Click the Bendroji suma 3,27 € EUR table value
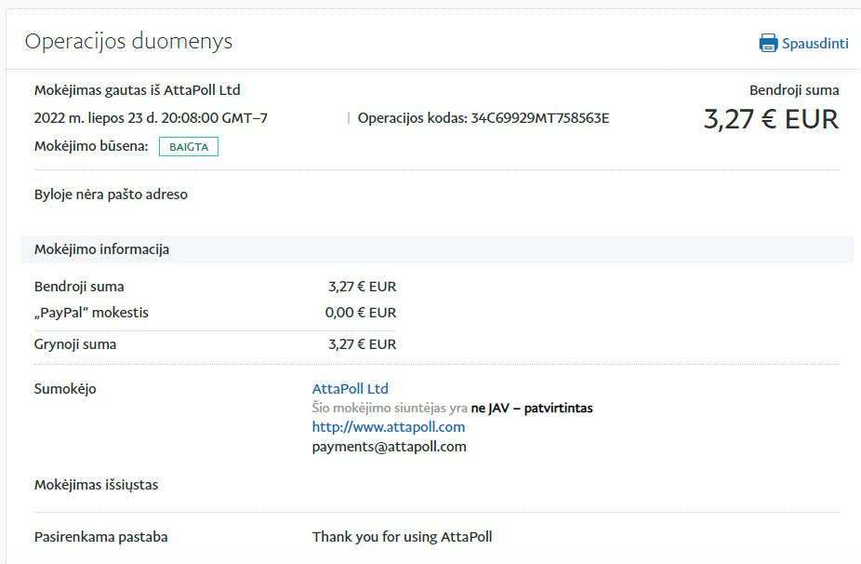Viewport: 861px width, 564px height. (x=362, y=287)
